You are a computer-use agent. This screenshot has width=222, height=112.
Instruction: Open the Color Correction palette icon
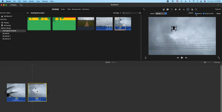[168, 9]
